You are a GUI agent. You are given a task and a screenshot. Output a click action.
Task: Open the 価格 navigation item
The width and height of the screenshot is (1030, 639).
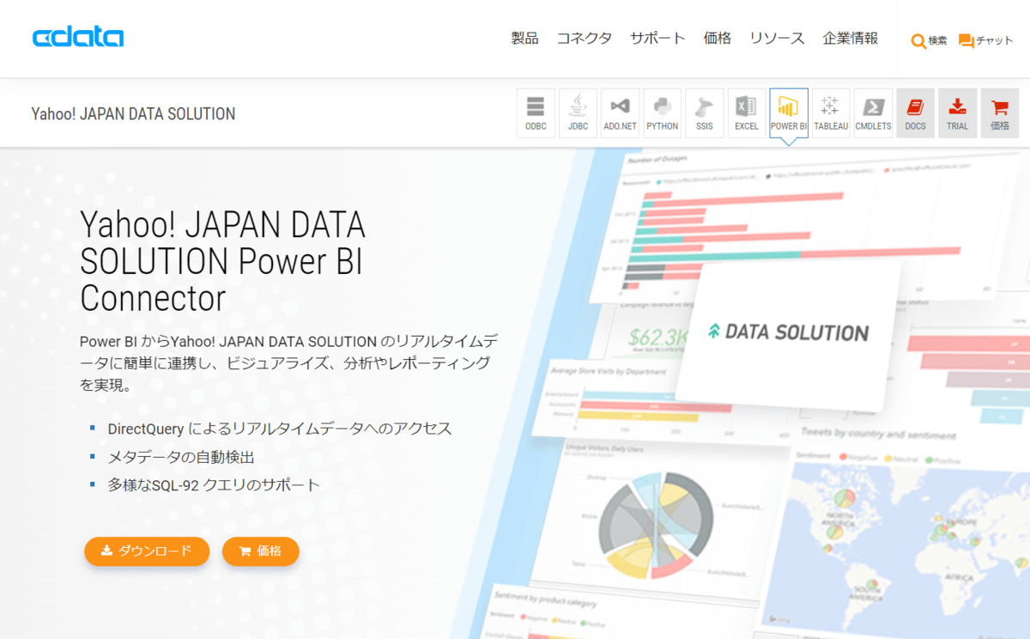717,38
